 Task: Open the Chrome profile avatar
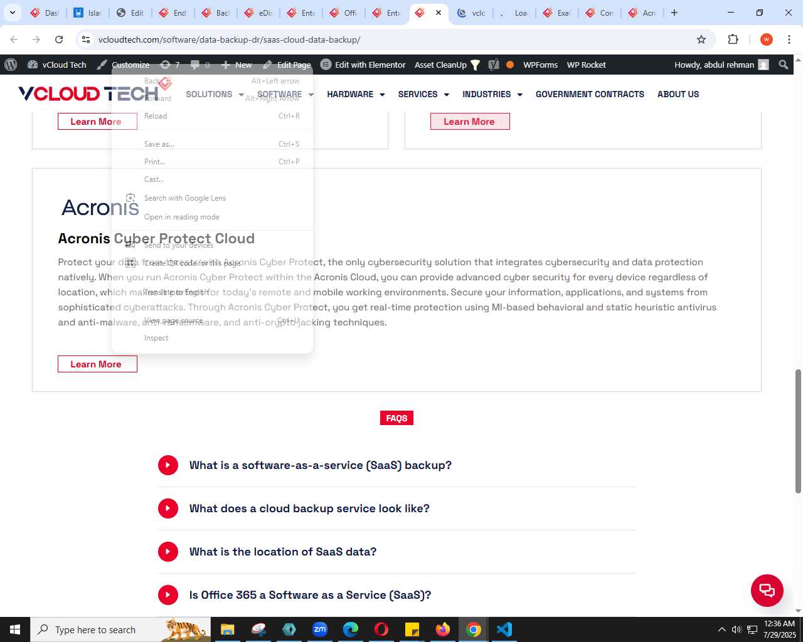click(766, 39)
